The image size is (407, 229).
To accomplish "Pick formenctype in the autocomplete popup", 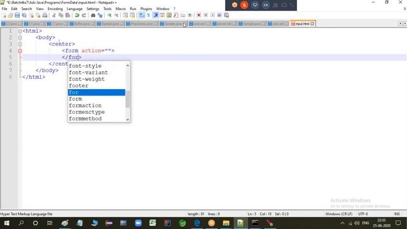I will tap(97, 112).
